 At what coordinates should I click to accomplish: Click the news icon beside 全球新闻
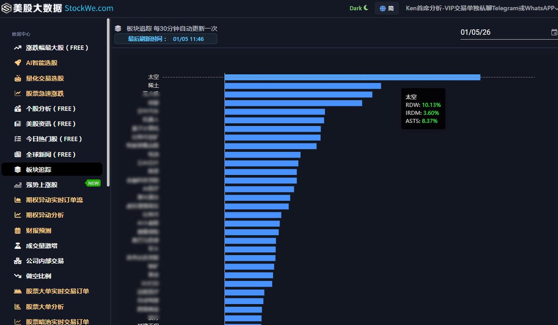coord(18,154)
